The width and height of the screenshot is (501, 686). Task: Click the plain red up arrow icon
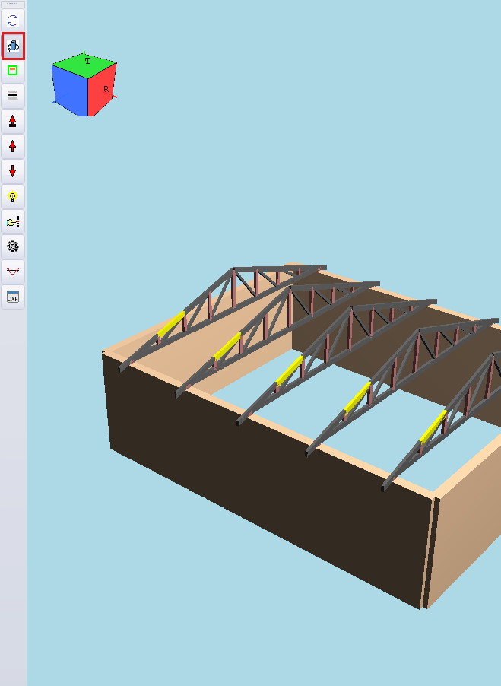13,146
